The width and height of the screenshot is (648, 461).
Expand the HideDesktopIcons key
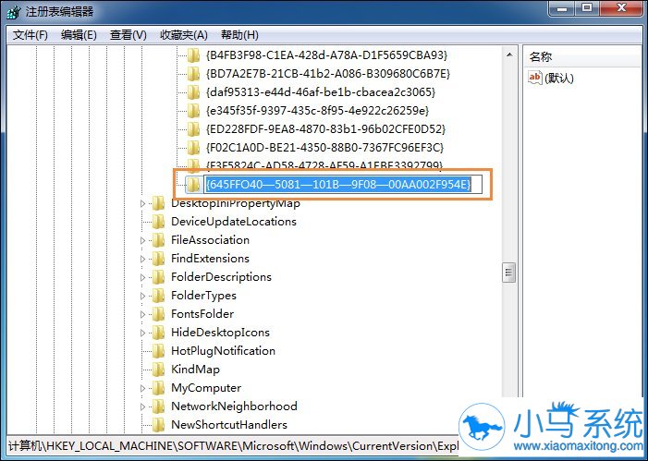pyautogui.click(x=142, y=333)
